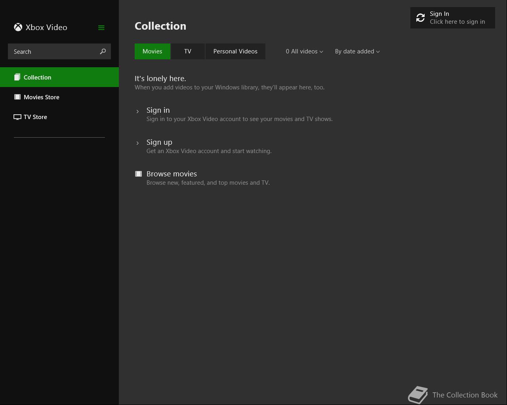This screenshot has height=405, width=507.
Task: Open TV Store in the sidebar
Action: click(59, 117)
